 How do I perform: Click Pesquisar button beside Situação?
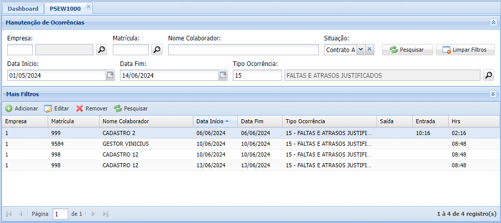coord(407,50)
